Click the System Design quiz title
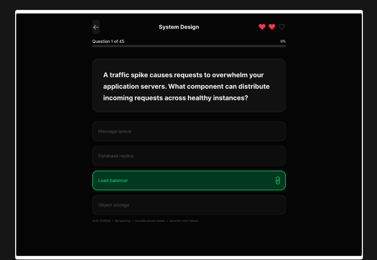Screen dimensions: 377x260 [179, 27]
